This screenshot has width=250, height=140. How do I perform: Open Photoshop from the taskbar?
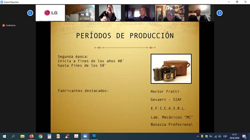click(x=94, y=136)
